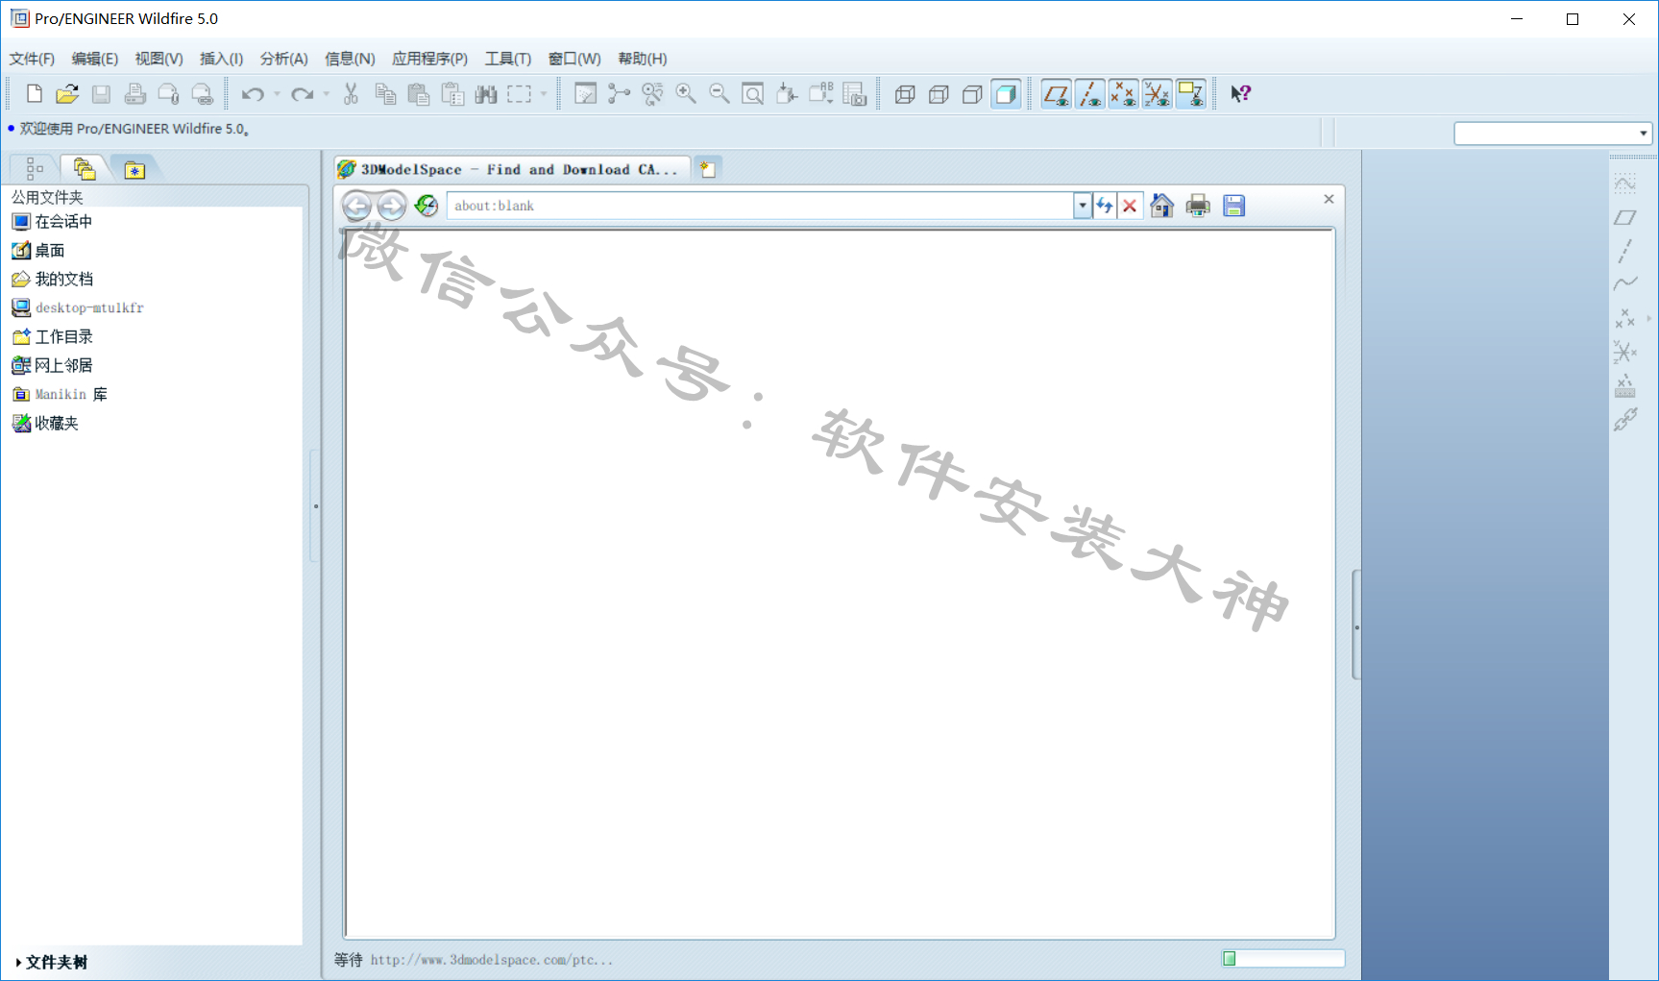
Task: Click the sketch tool in right toolbar
Action: [1624, 184]
